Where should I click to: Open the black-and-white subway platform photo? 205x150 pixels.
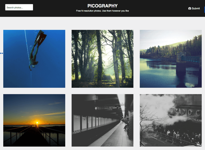coord(102,120)
